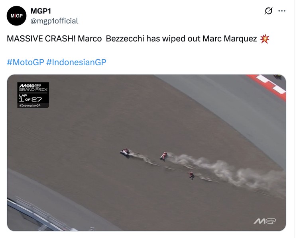This screenshot has width=299, height=238.
Task: Click the Grok slashed-circle icon
Action: click(x=268, y=11)
